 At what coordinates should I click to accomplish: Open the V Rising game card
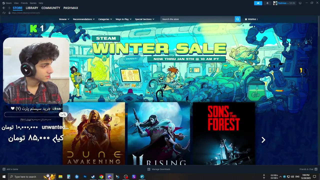(x=159, y=133)
